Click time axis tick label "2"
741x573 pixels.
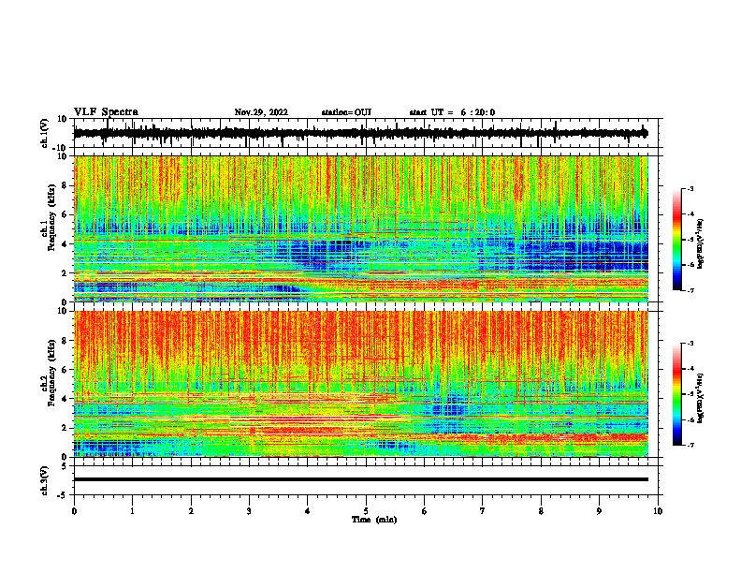tap(191, 511)
